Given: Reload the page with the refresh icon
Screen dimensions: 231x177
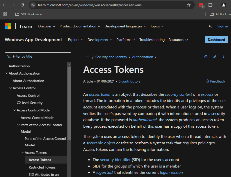Looking at the screenshot, I should tap(22, 5).
